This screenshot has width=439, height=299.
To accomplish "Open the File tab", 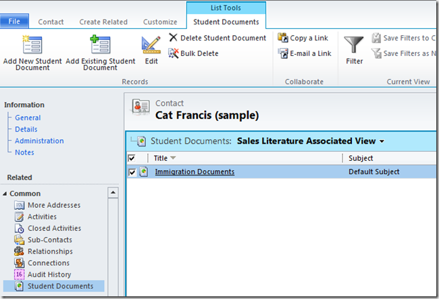I will (x=14, y=21).
